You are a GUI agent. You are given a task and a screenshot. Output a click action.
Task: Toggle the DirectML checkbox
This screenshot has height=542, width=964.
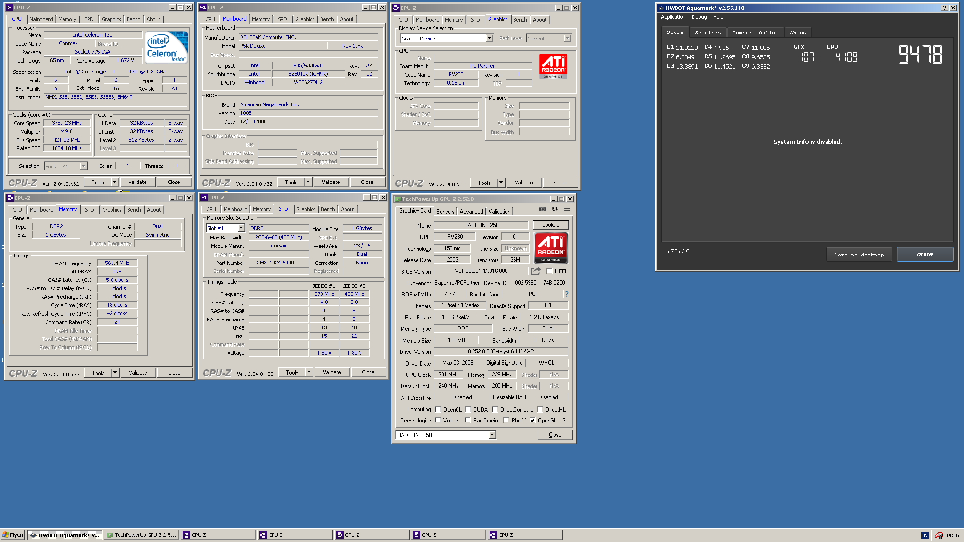tap(540, 410)
